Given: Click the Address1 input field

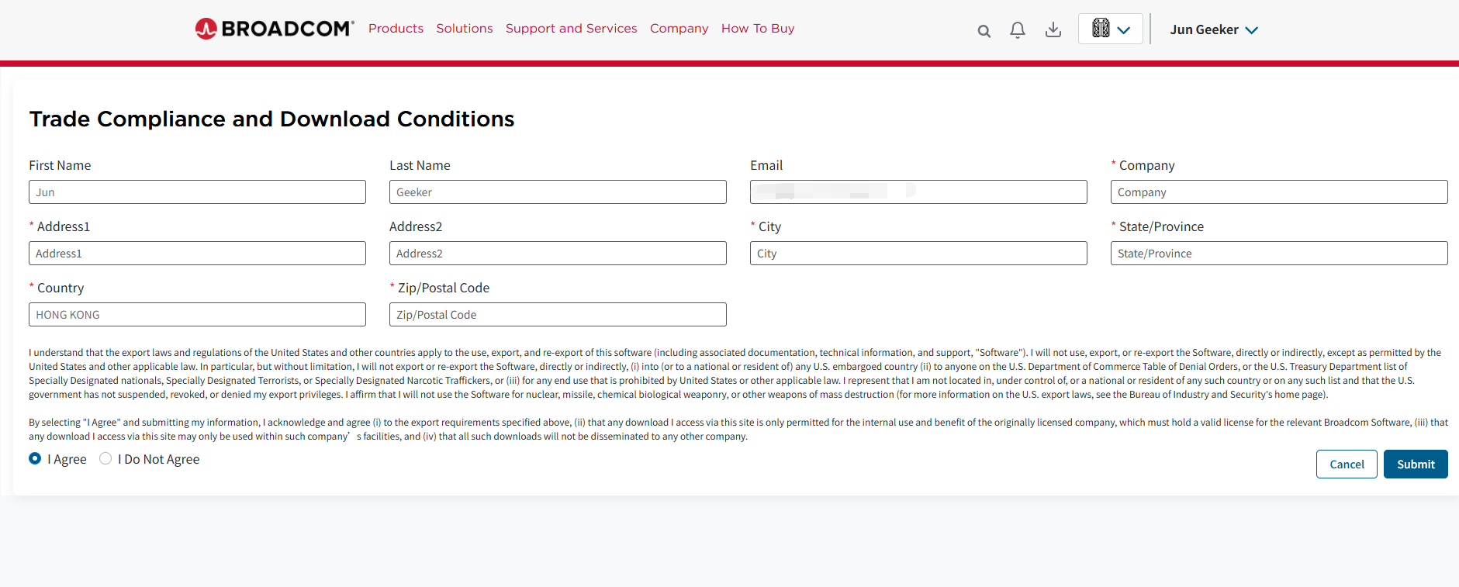Looking at the screenshot, I should pyautogui.click(x=197, y=254).
